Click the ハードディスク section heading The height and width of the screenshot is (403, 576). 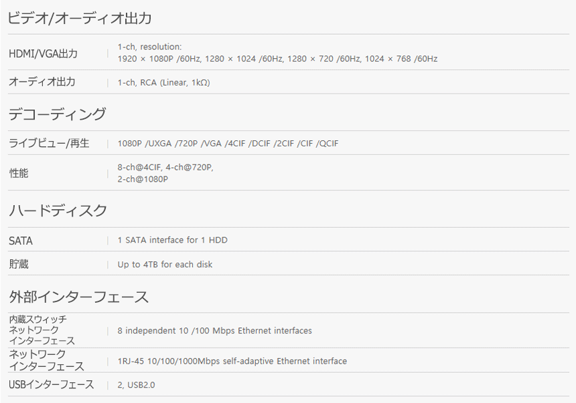click(58, 211)
